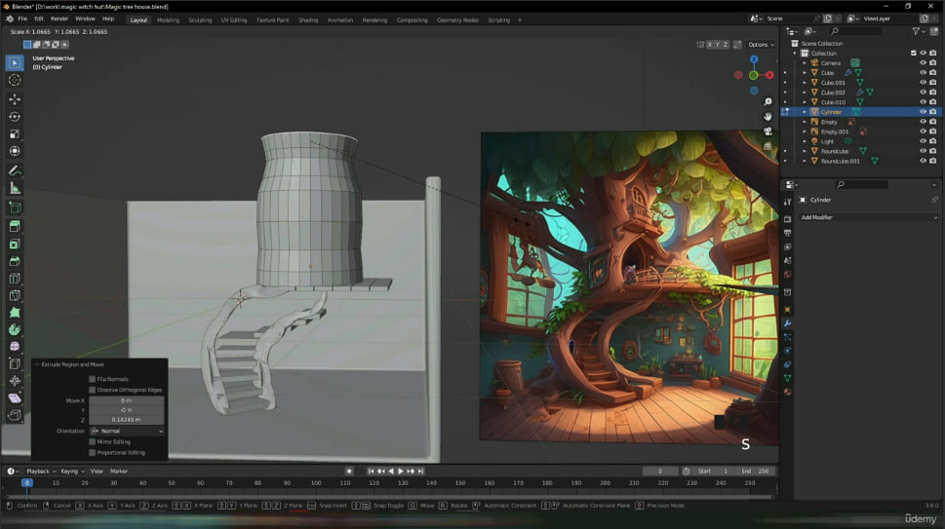945x529 pixels.
Task: Open the Modifiers wrench properties tab
Action: (787, 323)
